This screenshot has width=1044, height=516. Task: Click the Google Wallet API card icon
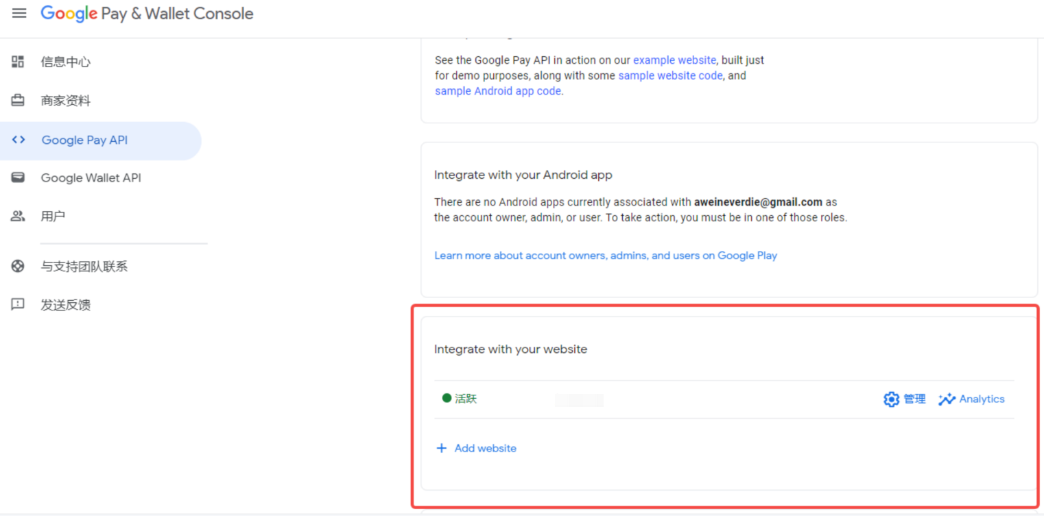pyautogui.click(x=18, y=177)
